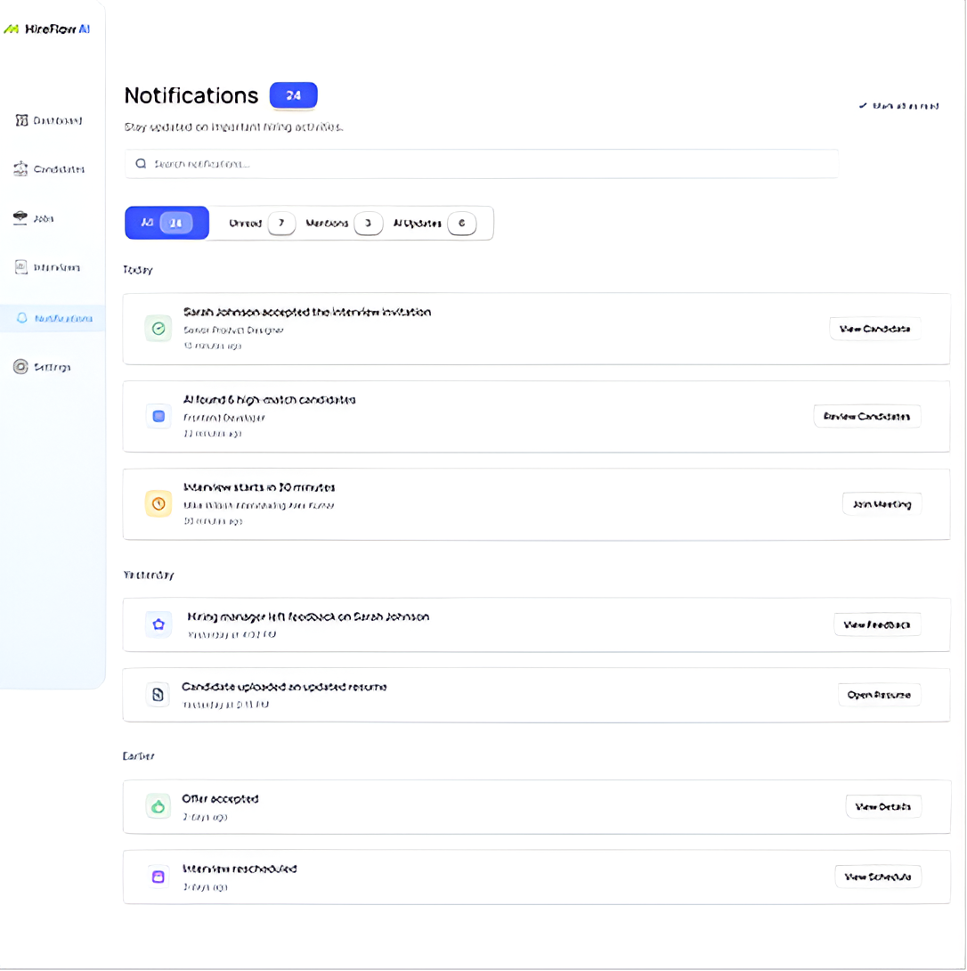Click View Schedule button
Screen dimensions: 967x971
point(878,877)
